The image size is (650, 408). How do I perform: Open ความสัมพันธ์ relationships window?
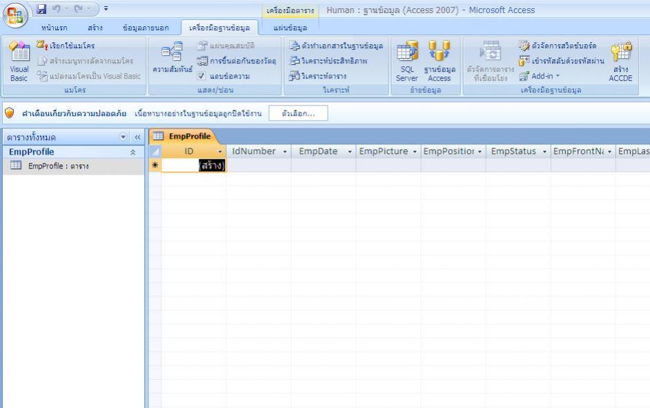172,58
